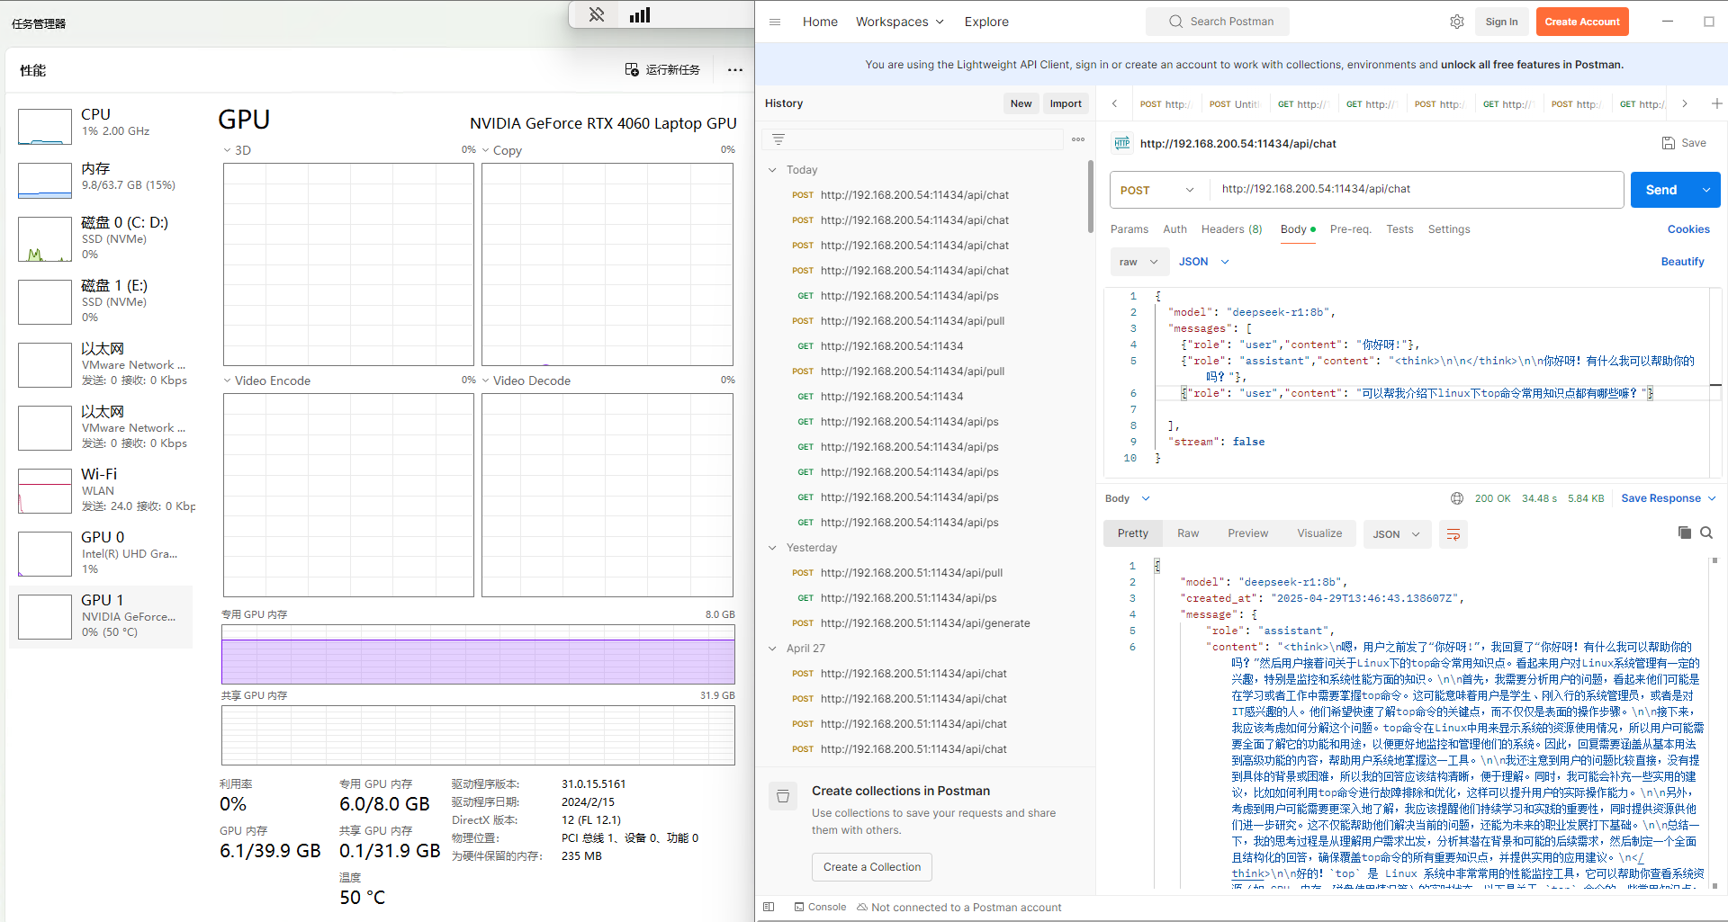Collapse the Today history group
This screenshot has height=922, width=1728.
(x=772, y=170)
